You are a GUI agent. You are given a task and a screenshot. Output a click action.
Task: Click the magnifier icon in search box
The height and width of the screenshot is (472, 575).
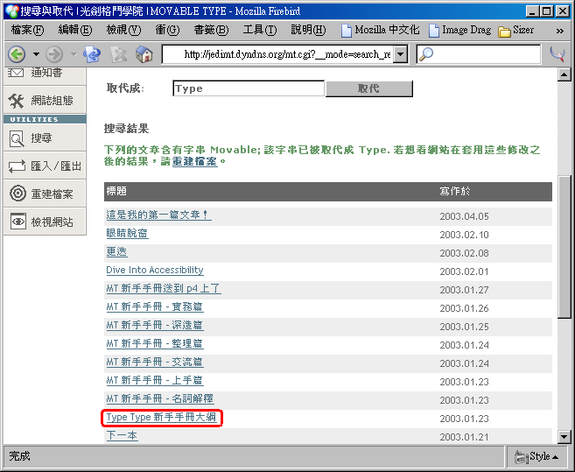point(426,54)
